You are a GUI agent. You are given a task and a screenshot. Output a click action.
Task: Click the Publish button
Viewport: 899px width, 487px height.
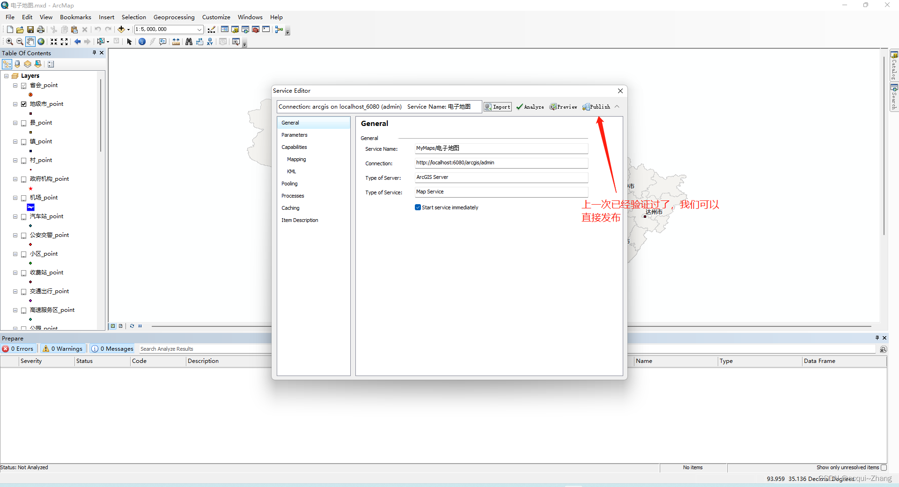click(596, 107)
